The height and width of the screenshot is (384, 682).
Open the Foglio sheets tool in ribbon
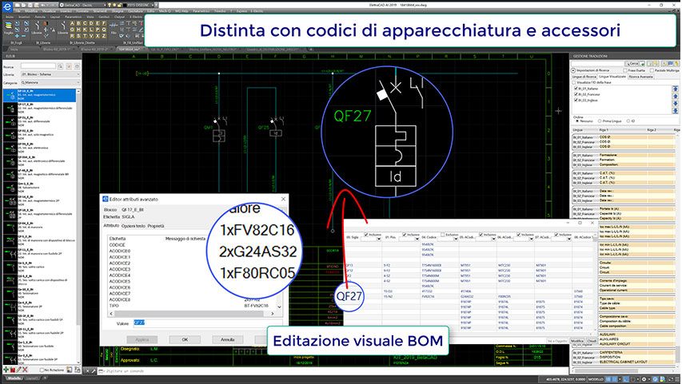click(8, 27)
